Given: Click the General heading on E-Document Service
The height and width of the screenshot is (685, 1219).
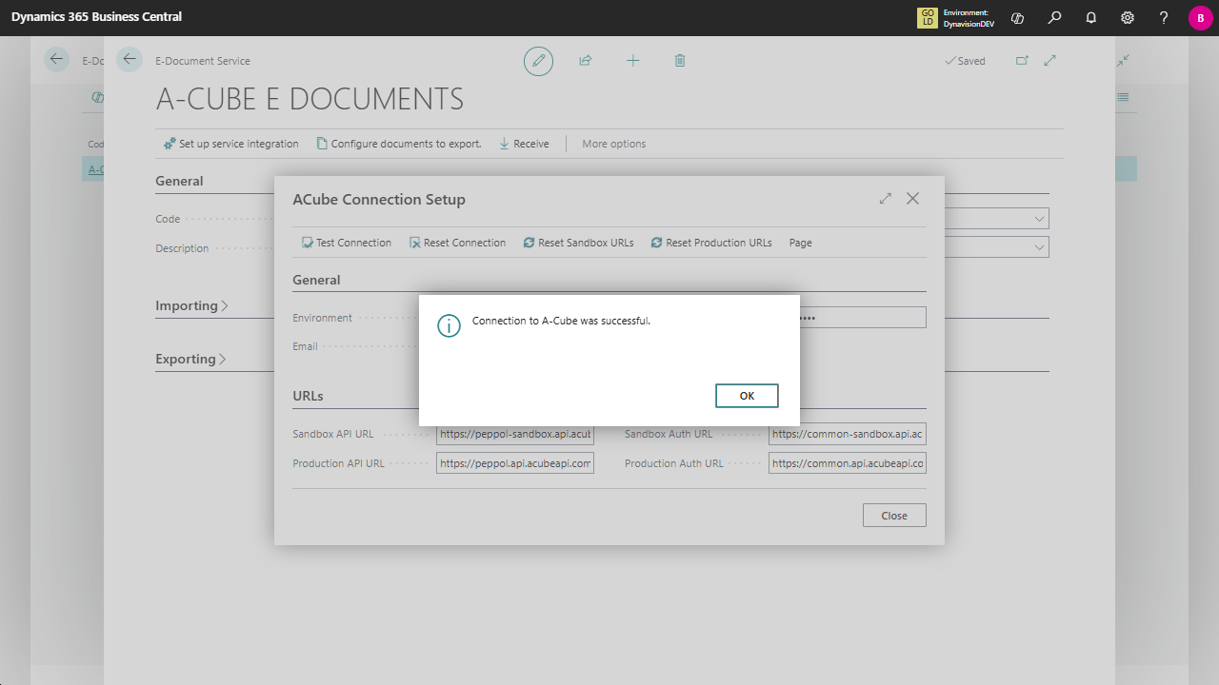Looking at the screenshot, I should [x=179, y=181].
